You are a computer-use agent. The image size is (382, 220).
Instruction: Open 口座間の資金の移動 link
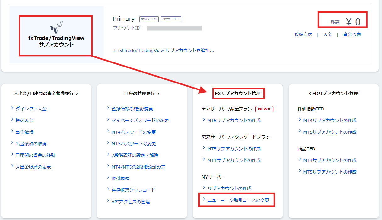pos(35,155)
